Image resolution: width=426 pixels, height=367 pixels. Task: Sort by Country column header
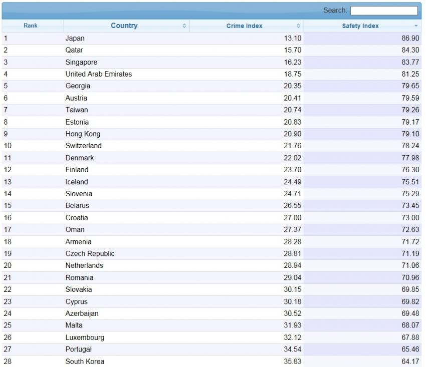point(127,26)
